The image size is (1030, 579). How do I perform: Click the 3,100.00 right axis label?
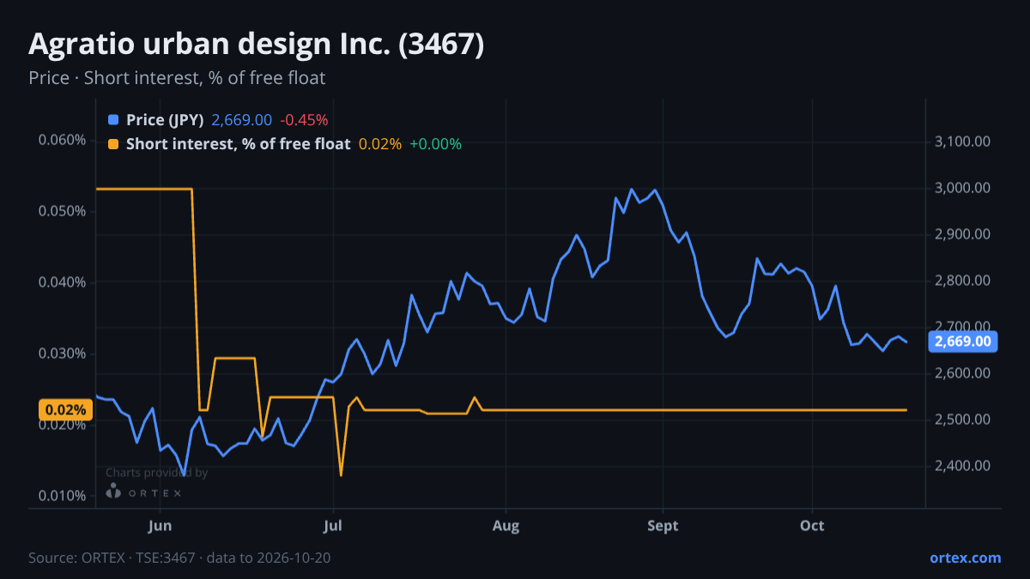pos(962,142)
